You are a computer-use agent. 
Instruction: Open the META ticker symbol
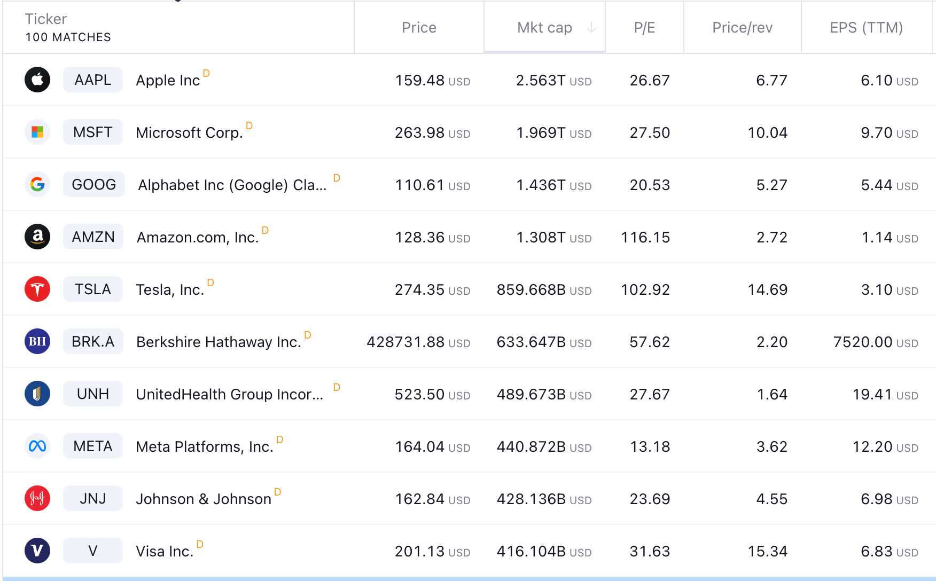point(93,446)
